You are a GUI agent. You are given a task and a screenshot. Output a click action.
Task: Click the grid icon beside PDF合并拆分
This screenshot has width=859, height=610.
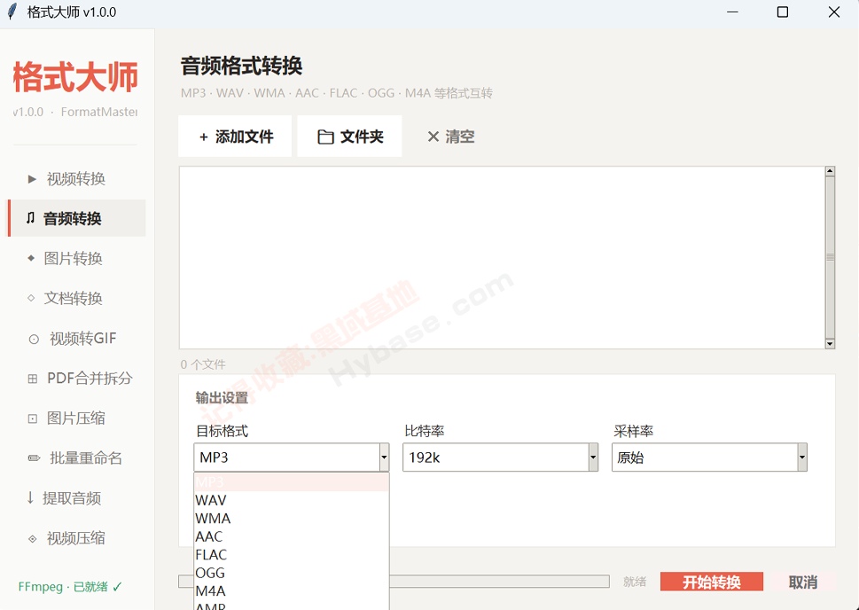[32, 379]
